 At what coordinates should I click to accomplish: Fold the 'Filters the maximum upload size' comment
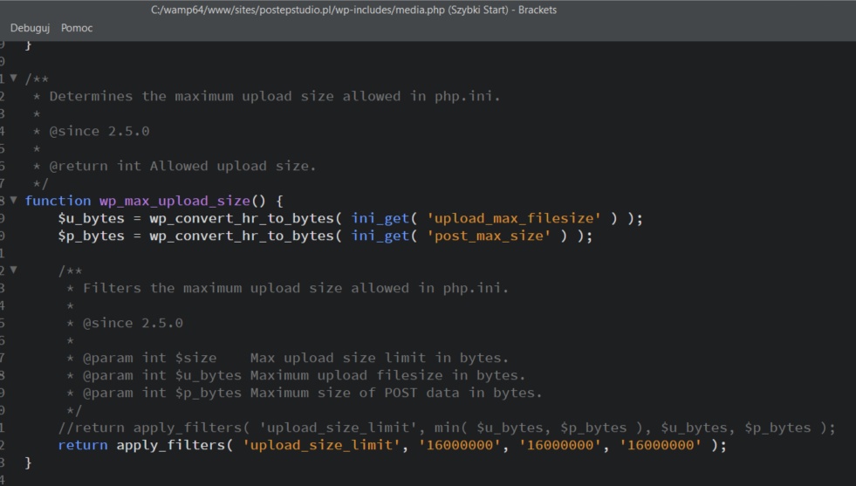[14, 270]
